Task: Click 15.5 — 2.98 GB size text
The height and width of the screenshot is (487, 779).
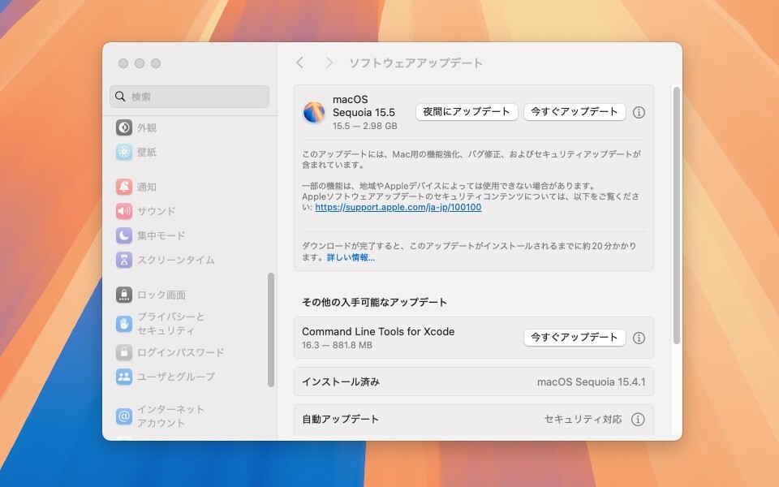Action: tap(364, 126)
